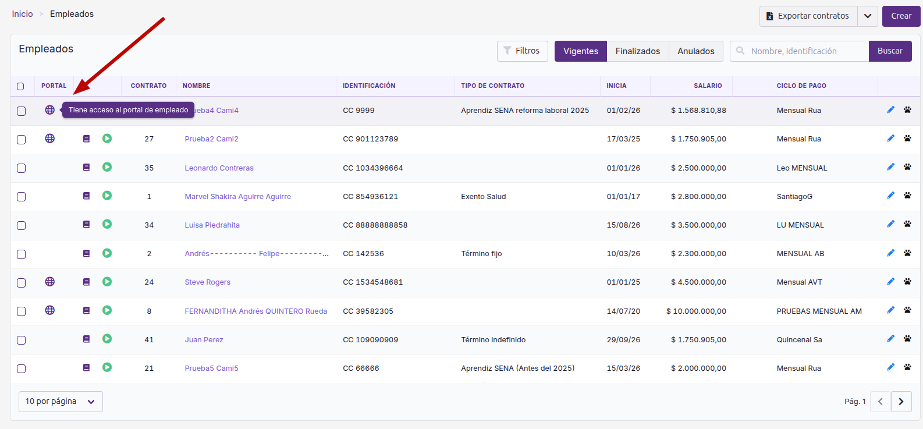
Task: Open the Filtros button
Action: point(523,51)
